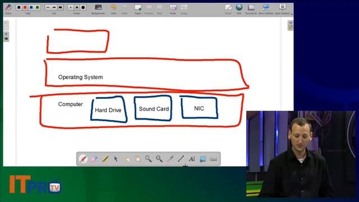The width and height of the screenshot is (359, 202).
Task: Expand the right library panel
Action: (291, 22)
